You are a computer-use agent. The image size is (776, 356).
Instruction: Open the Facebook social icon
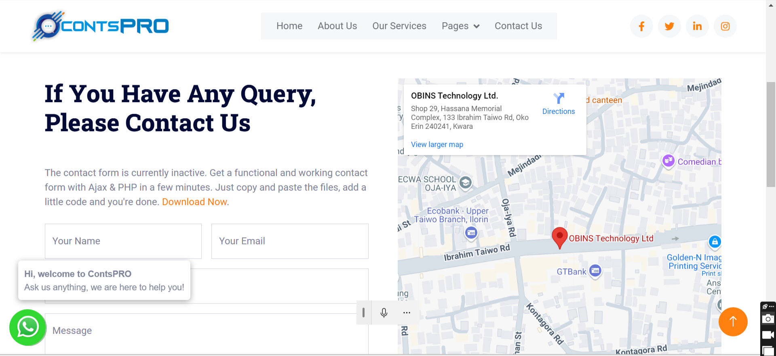click(x=641, y=26)
